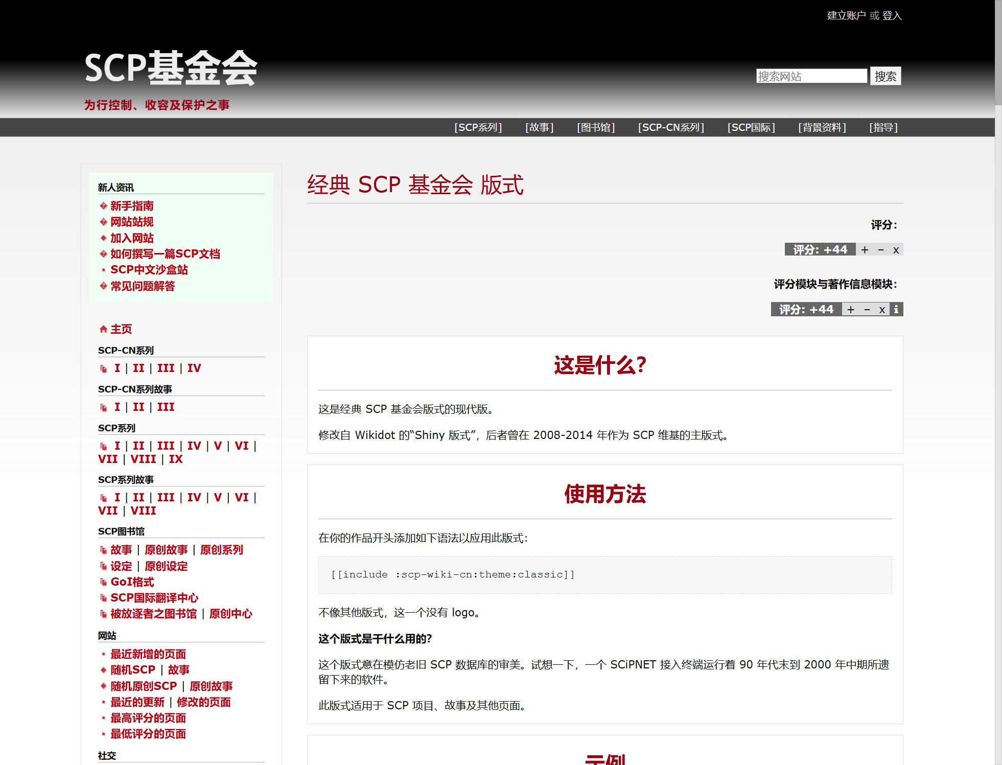Click the 搜索网站 search input field
Viewport: 1002px width, 765px height.
(x=811, y=76)
